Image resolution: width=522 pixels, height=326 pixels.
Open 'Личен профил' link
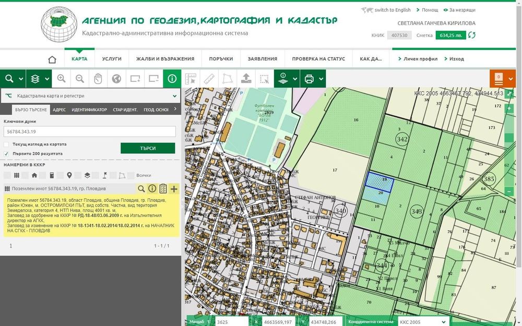pos(420,59)
